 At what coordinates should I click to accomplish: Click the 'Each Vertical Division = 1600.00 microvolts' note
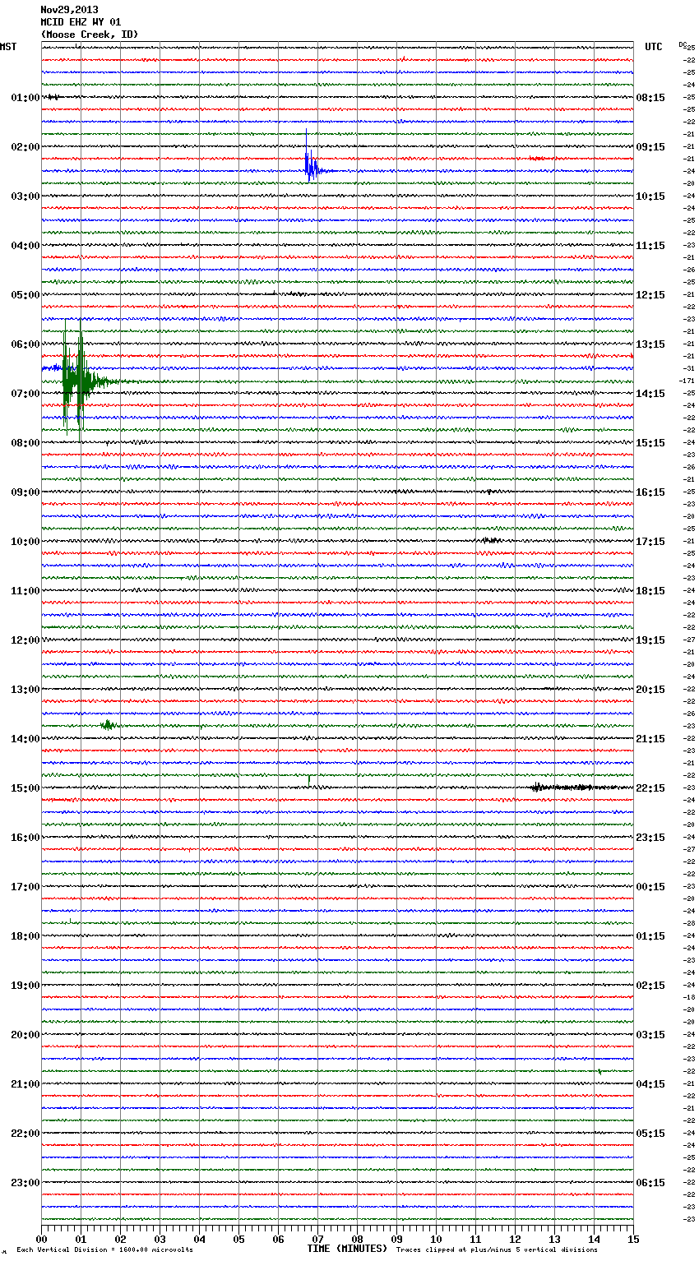click(104, 1249)
